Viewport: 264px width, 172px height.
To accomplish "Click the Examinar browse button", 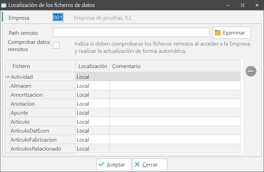I will (231, 32).
